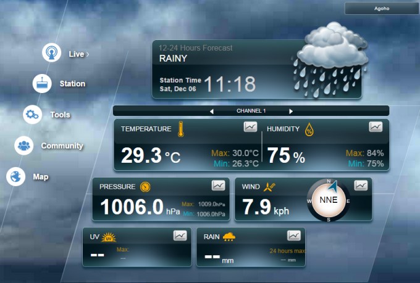Screen dimensions: 420x283
Task: Click the Tools gears icon
Action: 32,114
